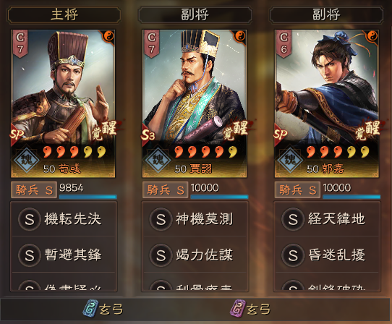Open the 機転先決 skill entry
This screenshot has width=392, height=324.
tap(64, 219)
